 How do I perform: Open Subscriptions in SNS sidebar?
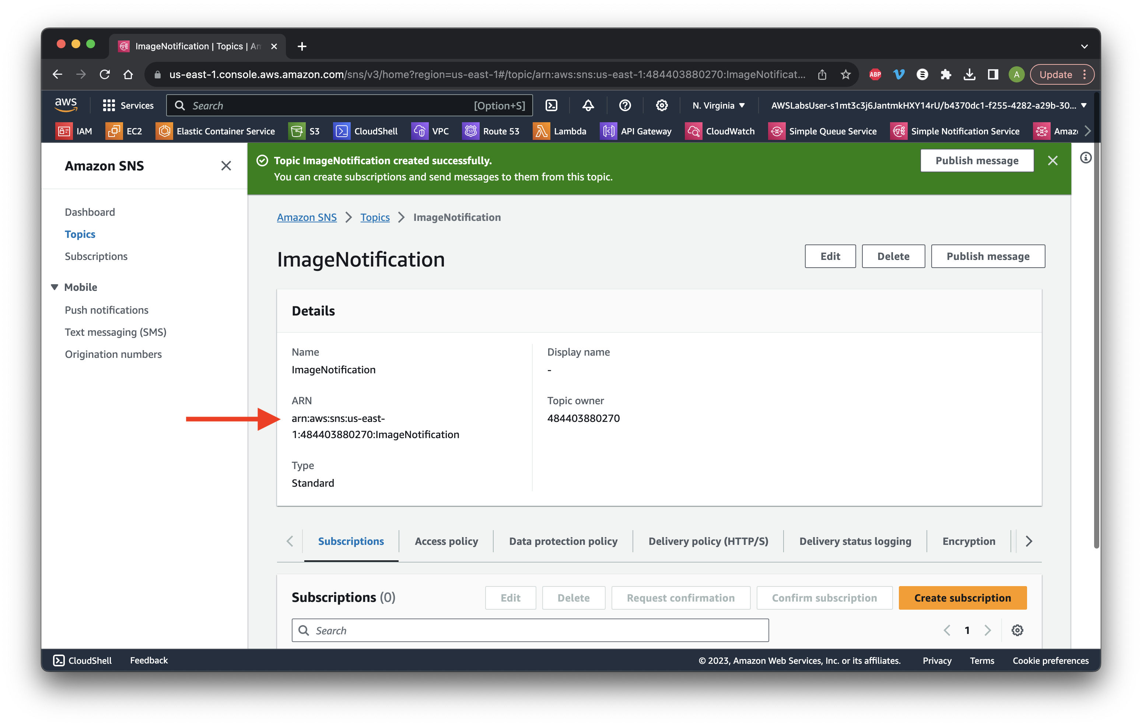96,256
